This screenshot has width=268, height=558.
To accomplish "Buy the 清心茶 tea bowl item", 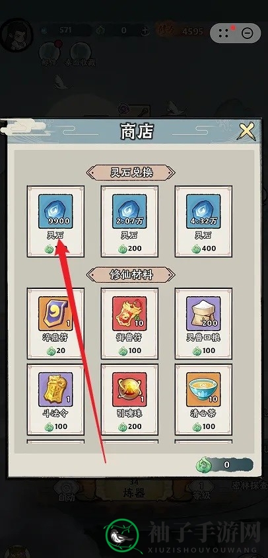I will [204, 399].
